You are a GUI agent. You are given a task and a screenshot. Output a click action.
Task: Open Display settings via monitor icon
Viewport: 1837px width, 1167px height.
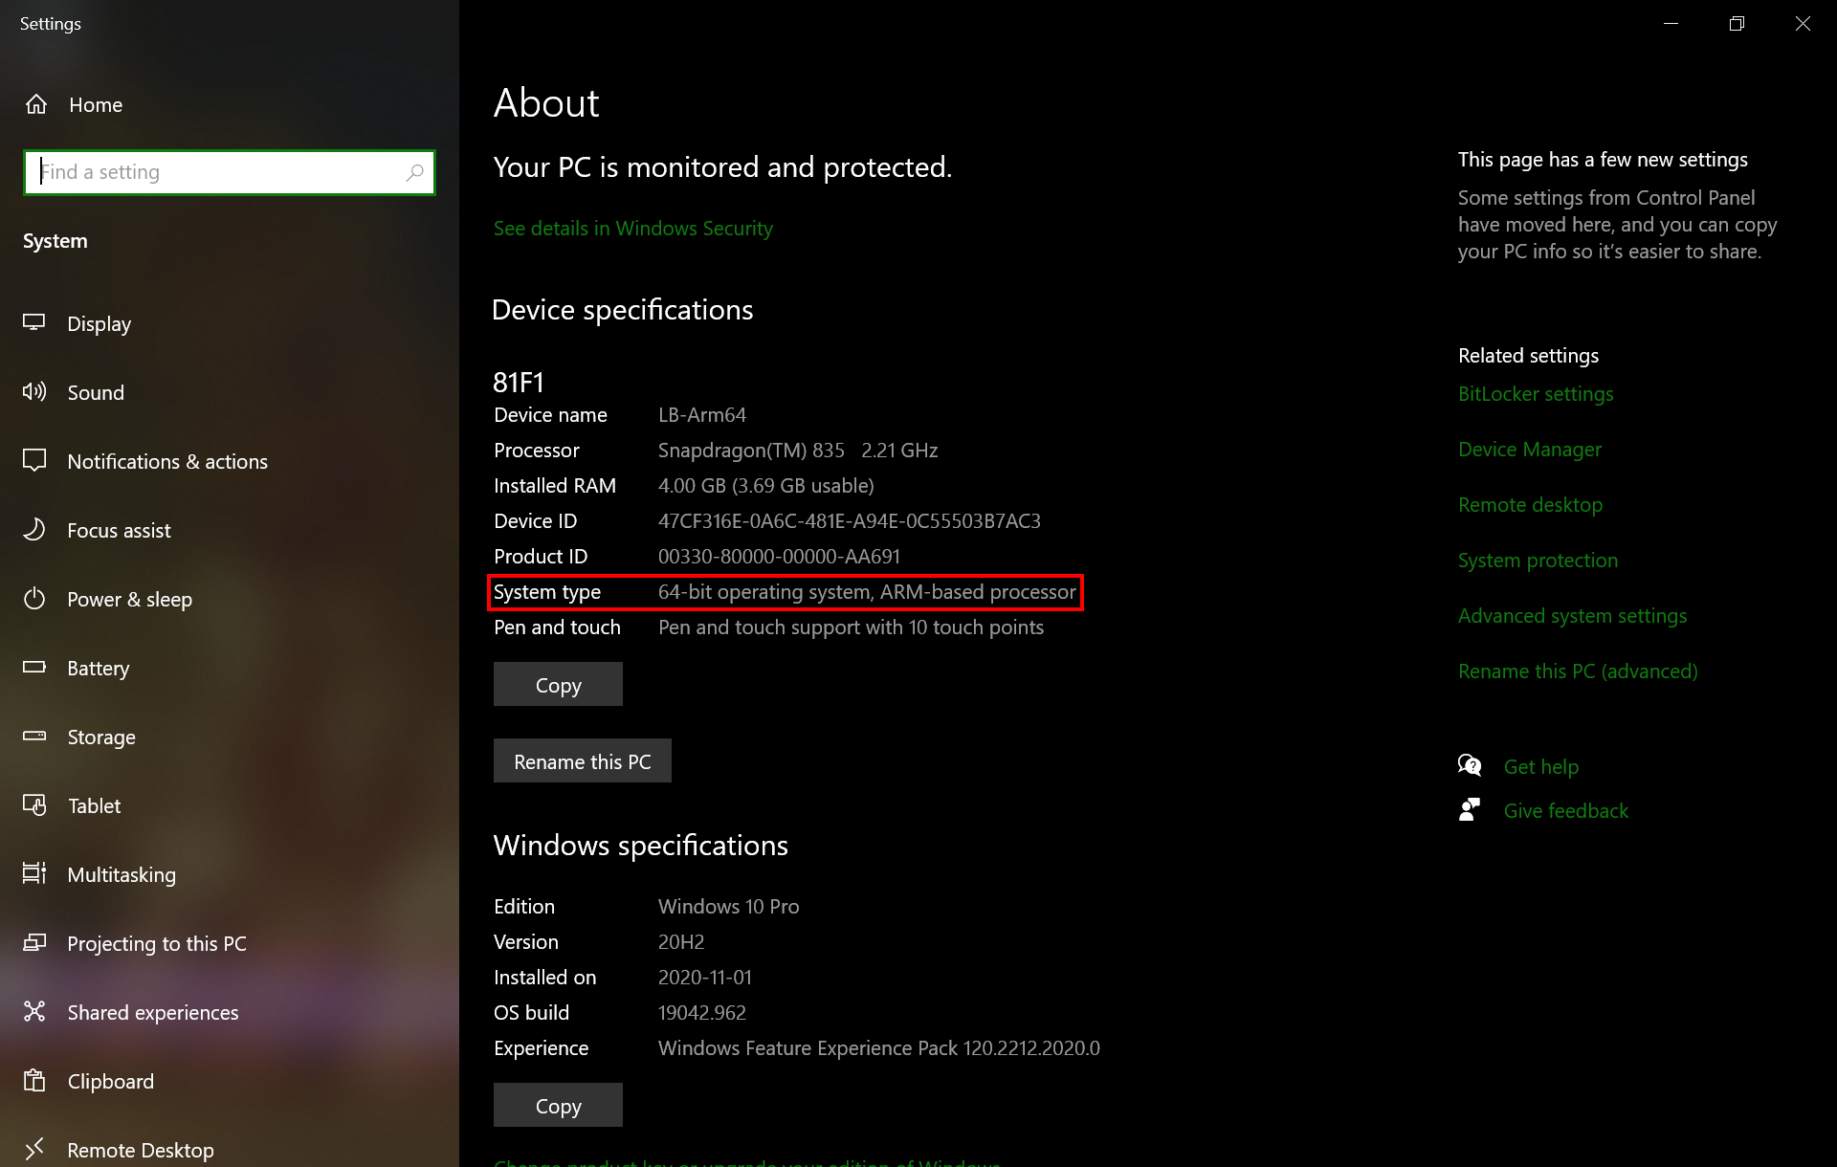point(34,323)
